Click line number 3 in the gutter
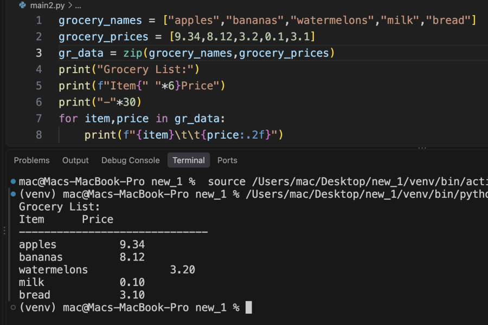488x325 pixels. 39,53
